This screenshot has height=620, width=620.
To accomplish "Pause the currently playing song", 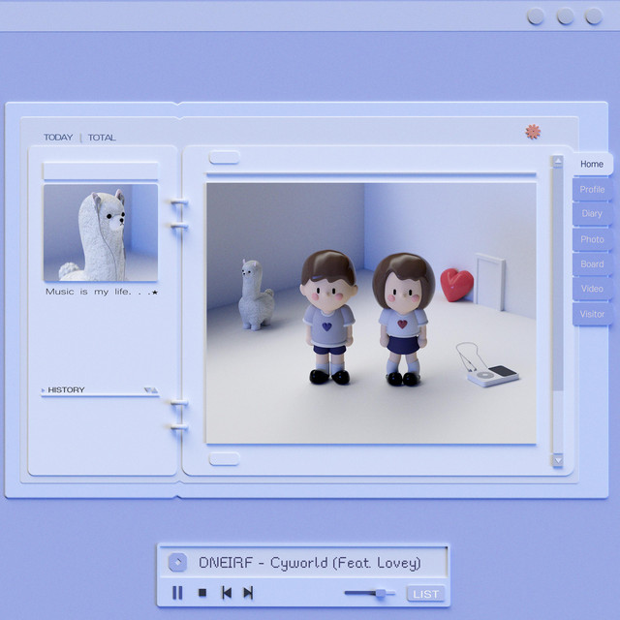I will coord(177,593).
